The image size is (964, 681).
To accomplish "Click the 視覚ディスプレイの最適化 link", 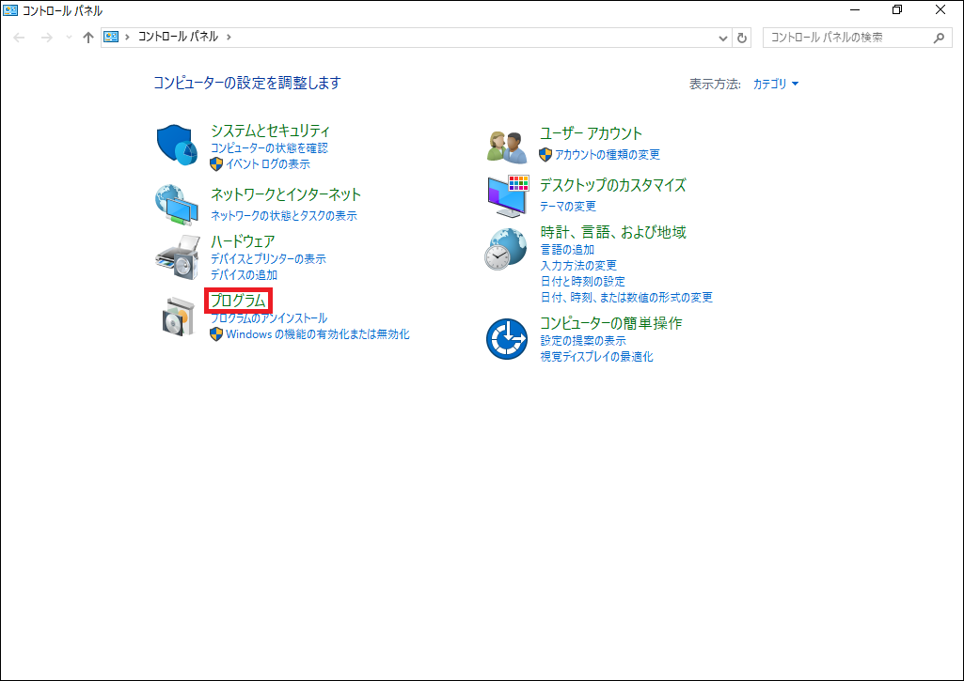I will pos(597,357).
